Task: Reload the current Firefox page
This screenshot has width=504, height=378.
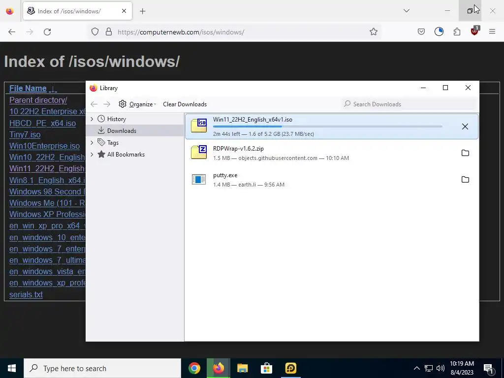Action: click(47, 32)
